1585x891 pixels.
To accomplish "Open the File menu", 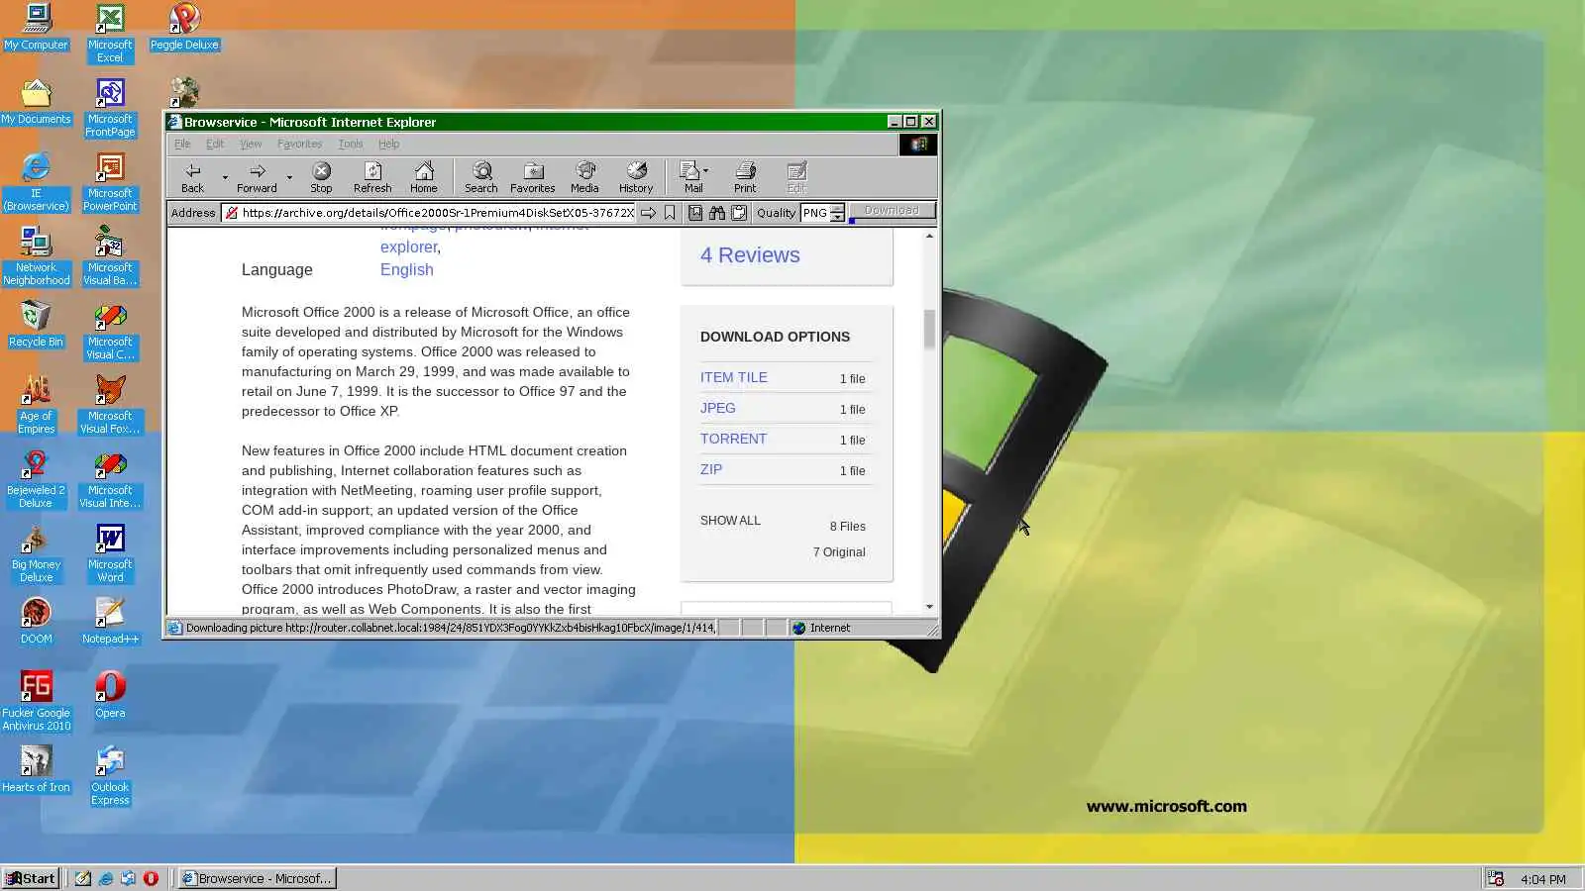I will [182, 144].
